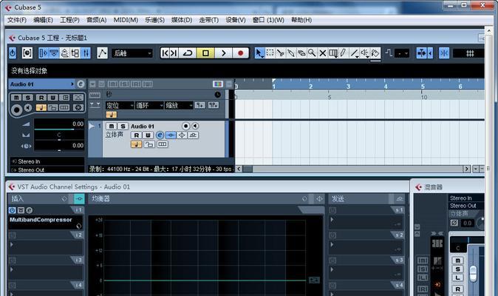The height and width of the screenshot is (296, 498).
Task: Open the 循环 dropdown in ruler track
Action: pyautogui.click(x=149, y=105)
